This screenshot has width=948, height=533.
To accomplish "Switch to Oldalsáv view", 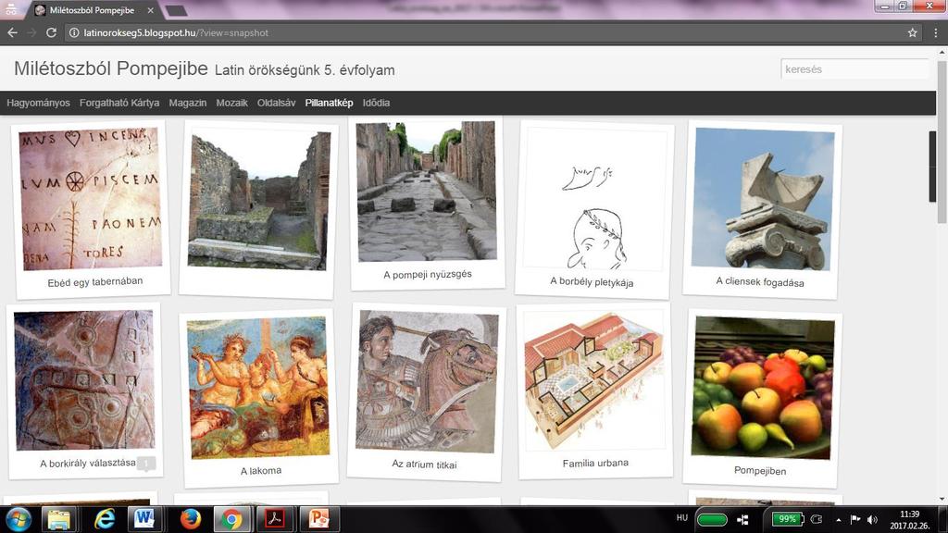I will (276, 103).
